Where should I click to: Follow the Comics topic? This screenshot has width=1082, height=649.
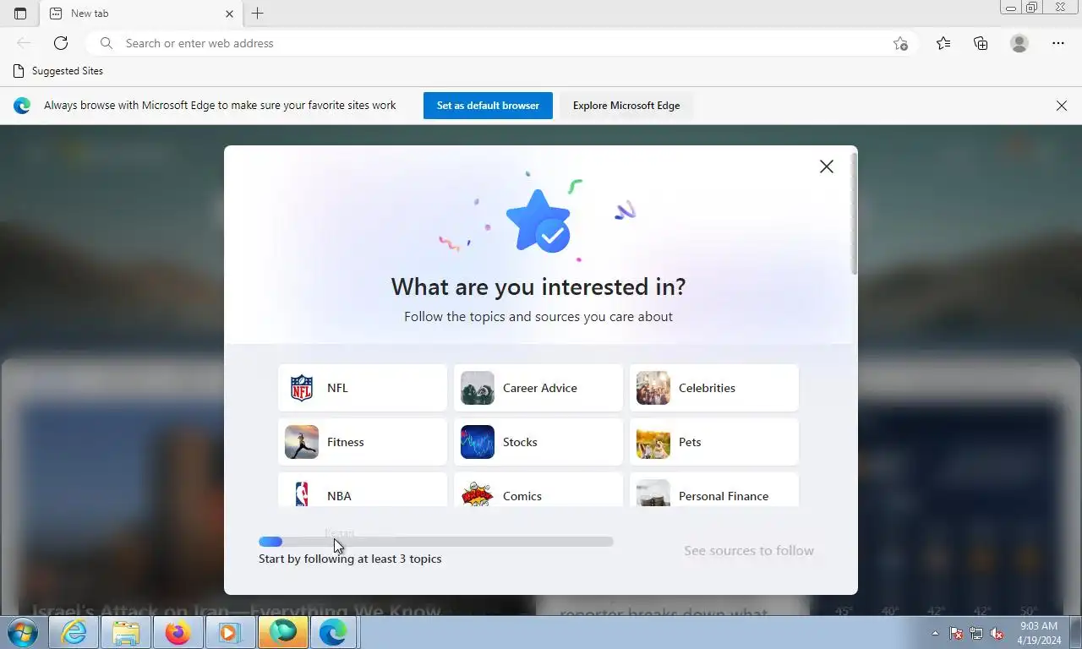(x=538, y=490)
